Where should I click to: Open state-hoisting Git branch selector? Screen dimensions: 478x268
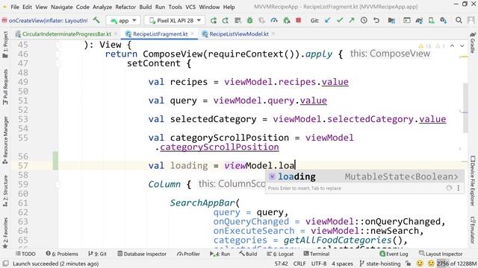click(x=380, y=264)
